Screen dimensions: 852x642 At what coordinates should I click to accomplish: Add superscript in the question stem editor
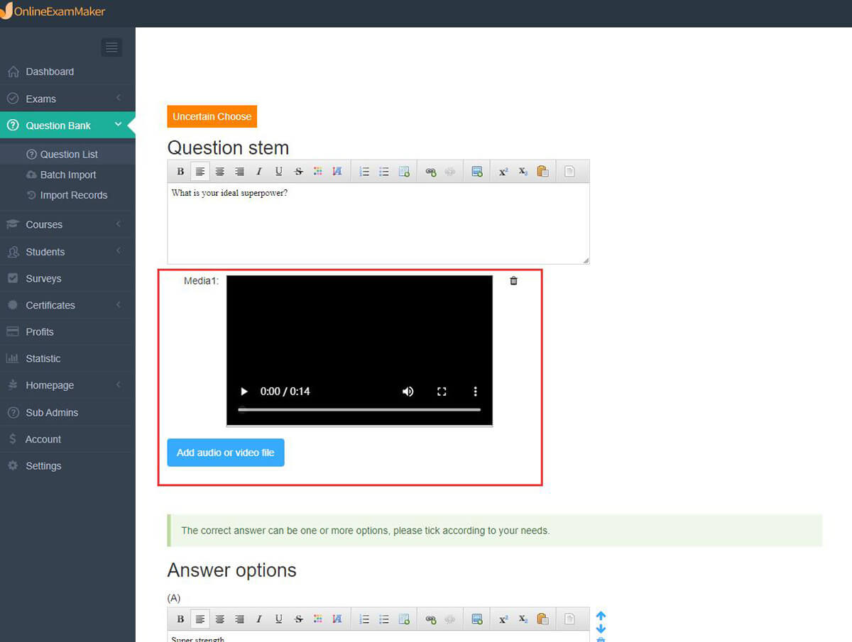click(x=503, y=171)
